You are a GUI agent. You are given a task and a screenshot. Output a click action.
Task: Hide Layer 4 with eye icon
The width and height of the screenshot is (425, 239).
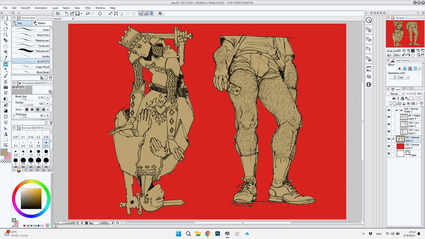[389, 117]
